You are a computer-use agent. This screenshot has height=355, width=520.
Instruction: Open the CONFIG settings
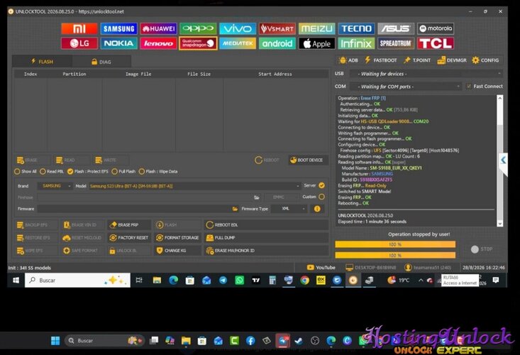(x=485, y=60)
